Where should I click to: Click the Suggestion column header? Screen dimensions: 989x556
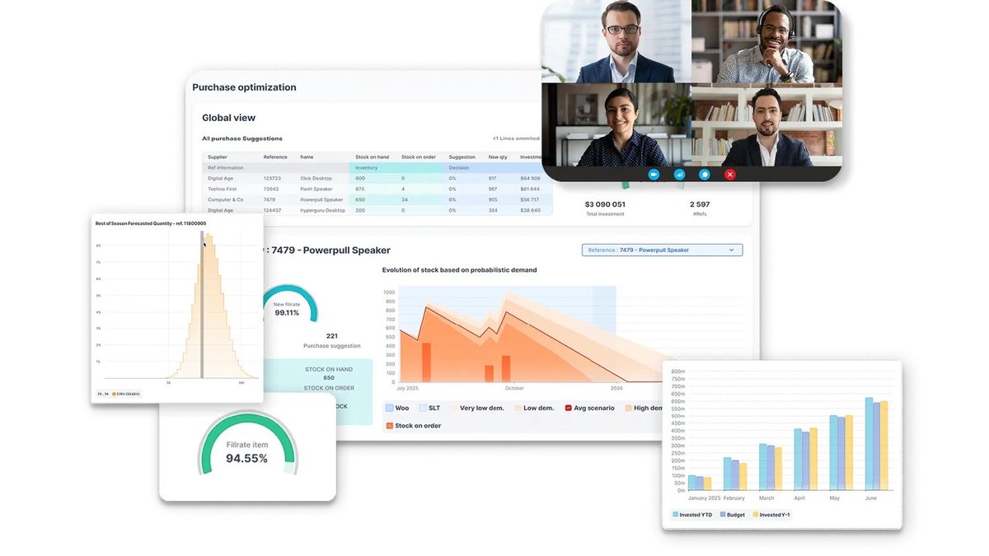[462, 157]
